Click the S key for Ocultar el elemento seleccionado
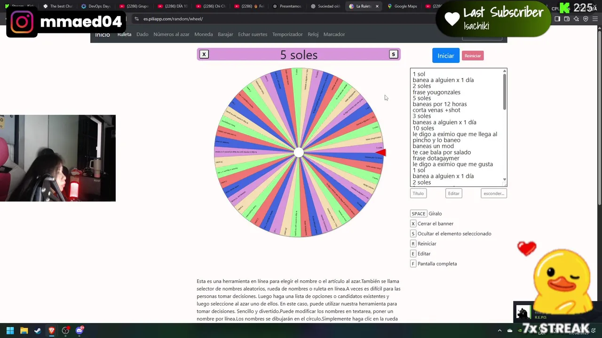 [x=413, y=234]
